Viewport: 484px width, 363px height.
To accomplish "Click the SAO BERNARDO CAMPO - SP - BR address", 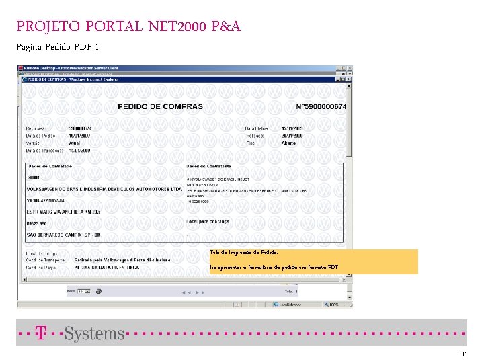I will [64, 235].
